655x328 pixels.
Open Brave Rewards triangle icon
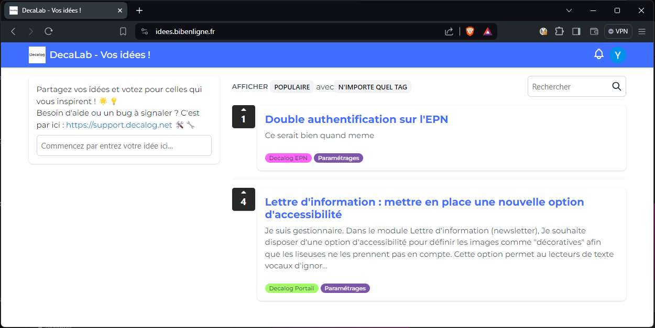tap(487, 31)
